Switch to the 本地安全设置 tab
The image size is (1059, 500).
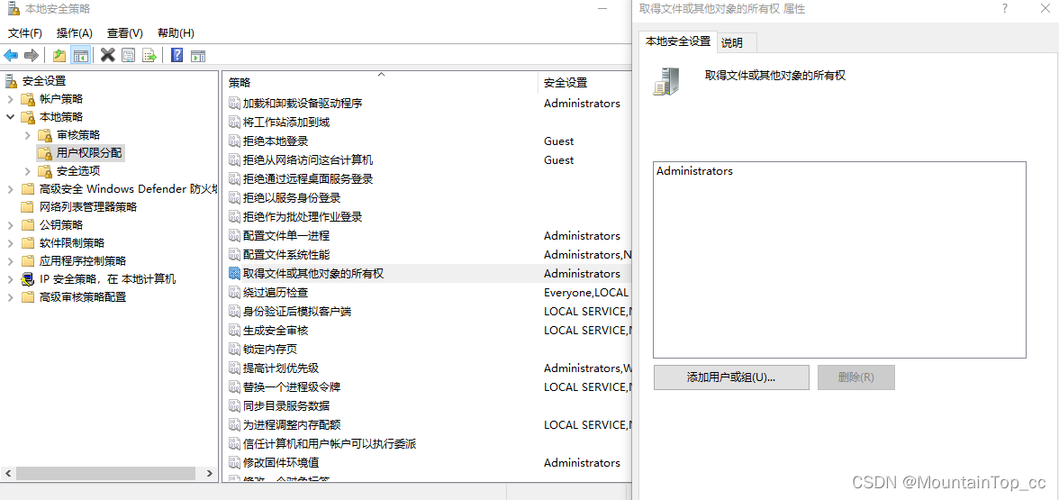(678, 41)
